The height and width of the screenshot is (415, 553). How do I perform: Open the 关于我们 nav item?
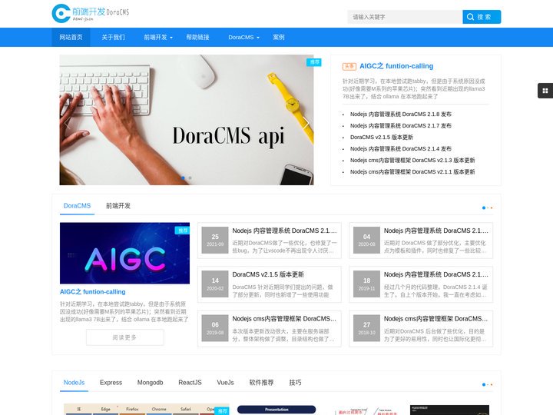(113, 37)
